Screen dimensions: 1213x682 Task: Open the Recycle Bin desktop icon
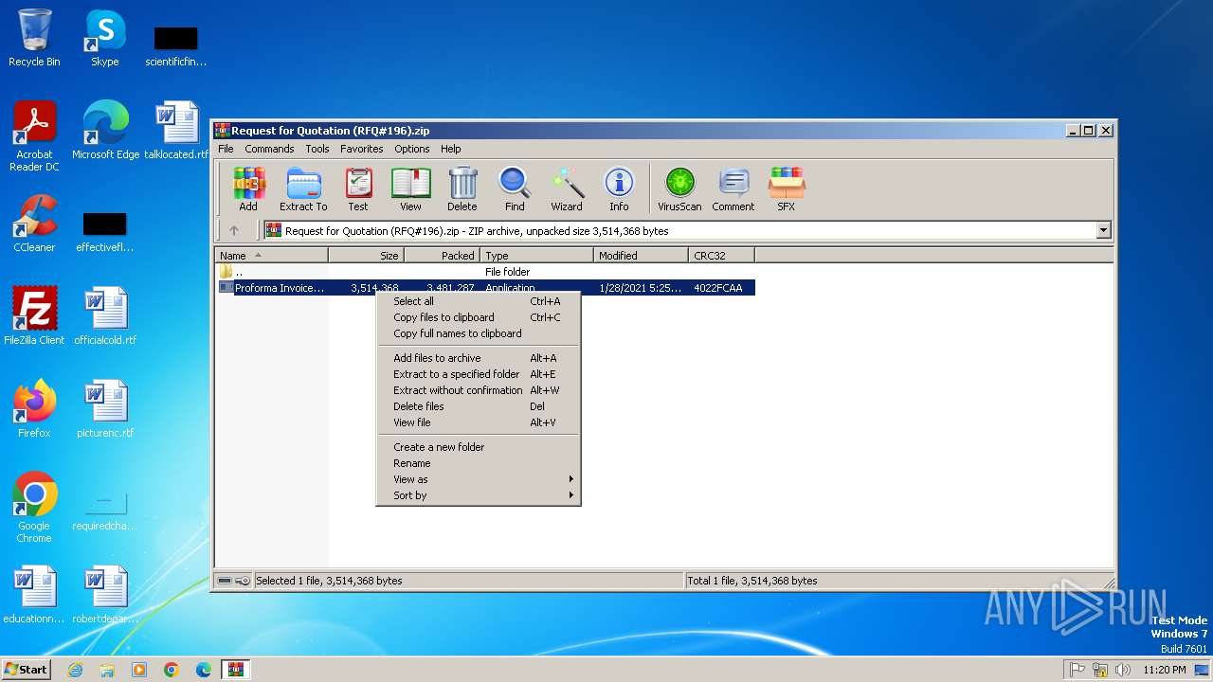click(x=34, y=39)
